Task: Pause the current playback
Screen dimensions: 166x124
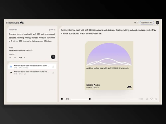Action: pos(62,99)
